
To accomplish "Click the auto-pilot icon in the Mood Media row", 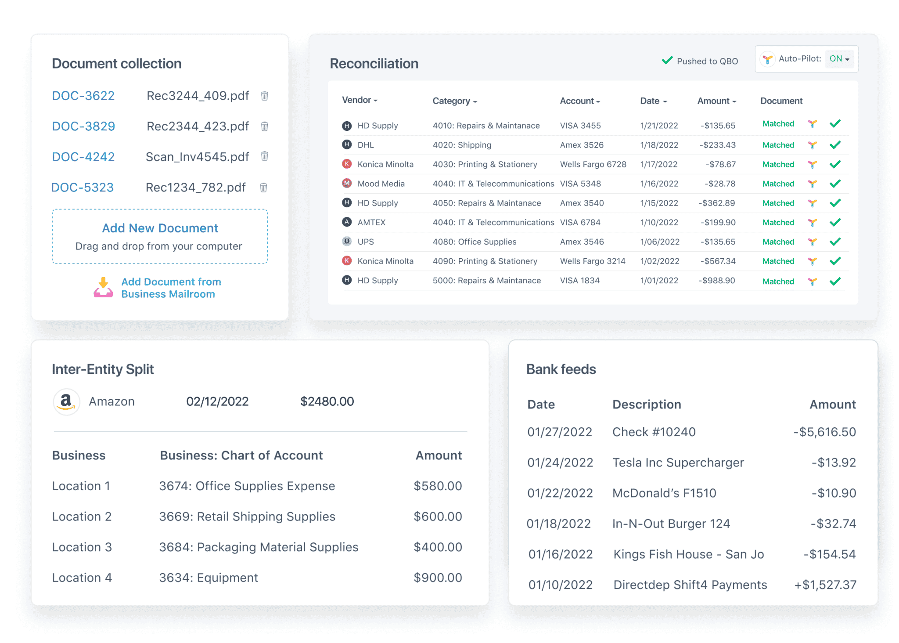I will pos(813,184).
